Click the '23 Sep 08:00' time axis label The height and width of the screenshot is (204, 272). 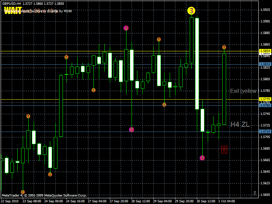coord(32,201)
